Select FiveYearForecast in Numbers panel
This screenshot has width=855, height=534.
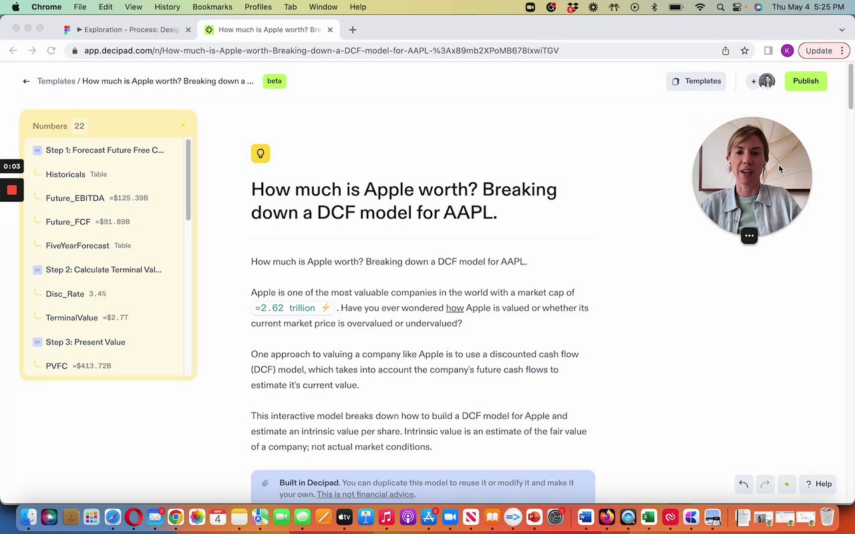click(88, 246)
